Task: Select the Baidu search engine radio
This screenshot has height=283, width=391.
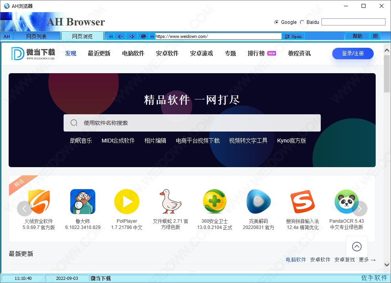Action: click(x=302, y=22)
